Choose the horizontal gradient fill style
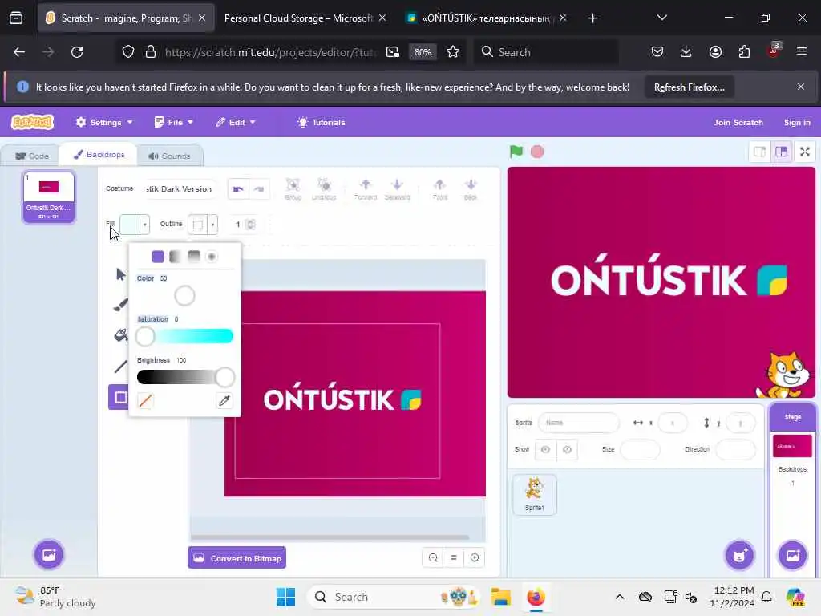821x616 pixels. click(x=176, y=257)
